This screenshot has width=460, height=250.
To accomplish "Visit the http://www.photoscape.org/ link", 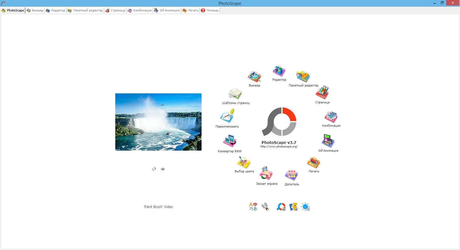I will pyautogui.click(x=279, y=147).
